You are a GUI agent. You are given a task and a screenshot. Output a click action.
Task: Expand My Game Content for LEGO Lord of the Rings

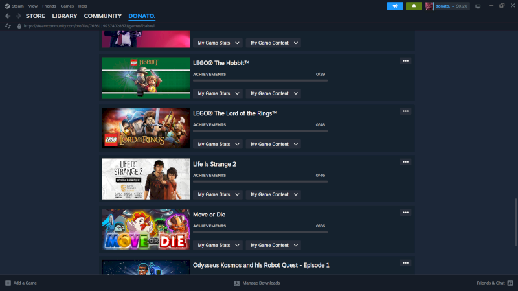[273, 144]
